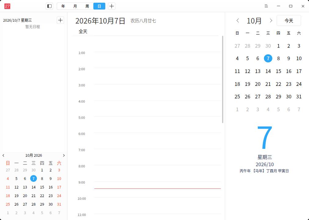Viewport: 309px width, 220px height.
Task: Open the hamburger main menu
Action: point(266,6)
